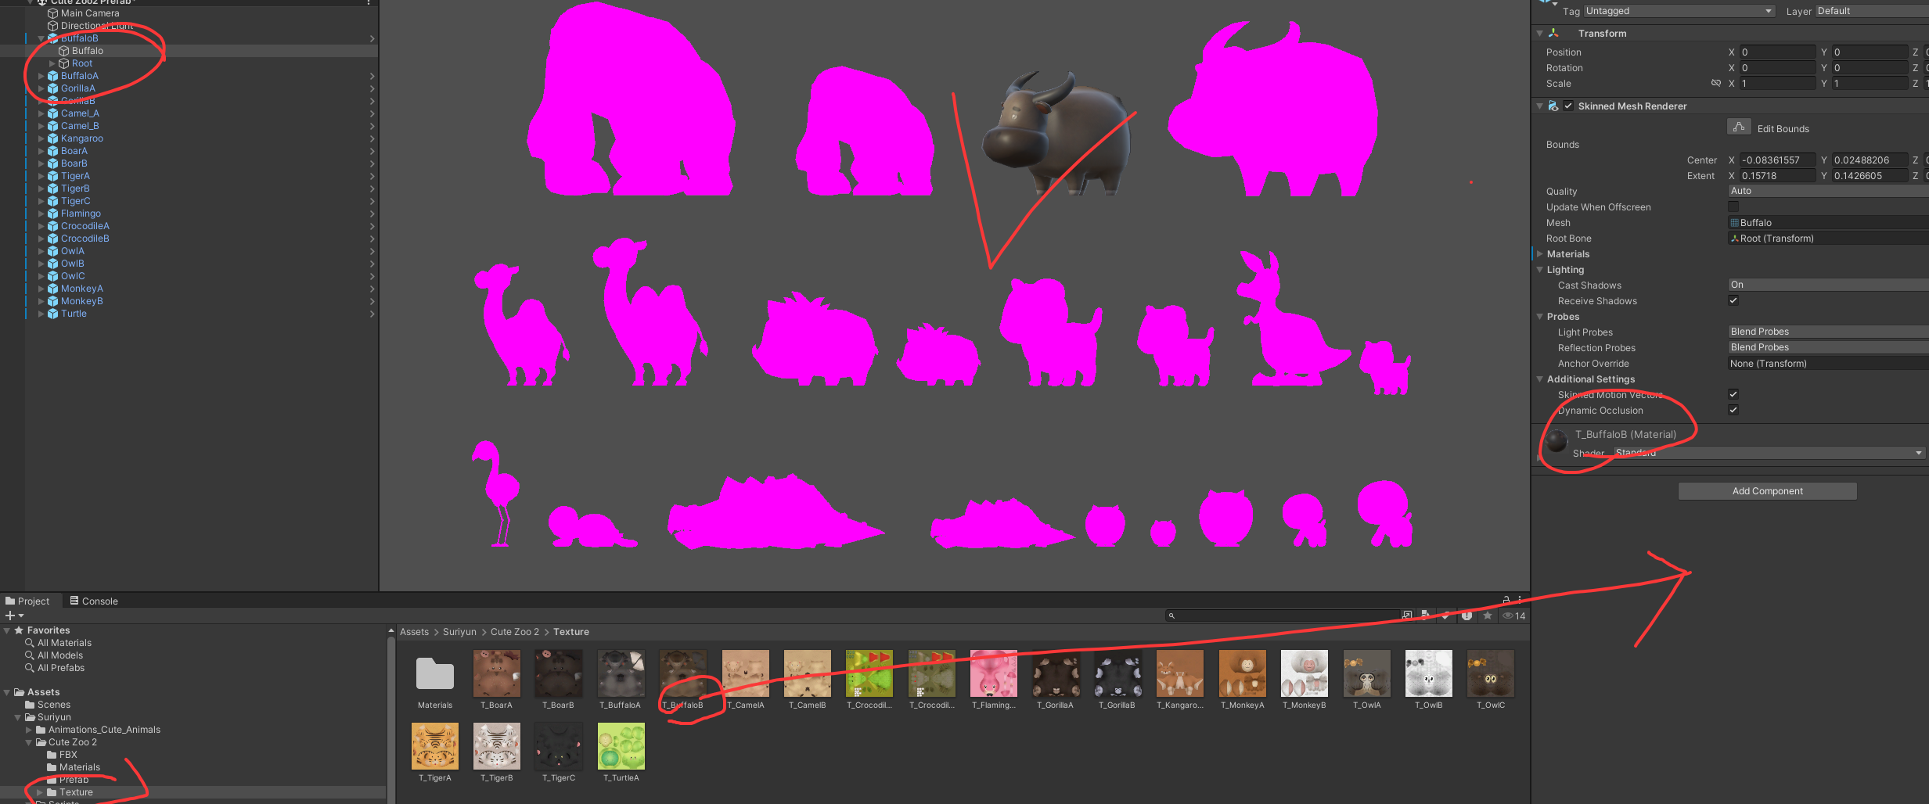Click the T_BuffaloB material preview sphere
Viewport: 1929px width, 804px height.
[x=1557, y=442]
